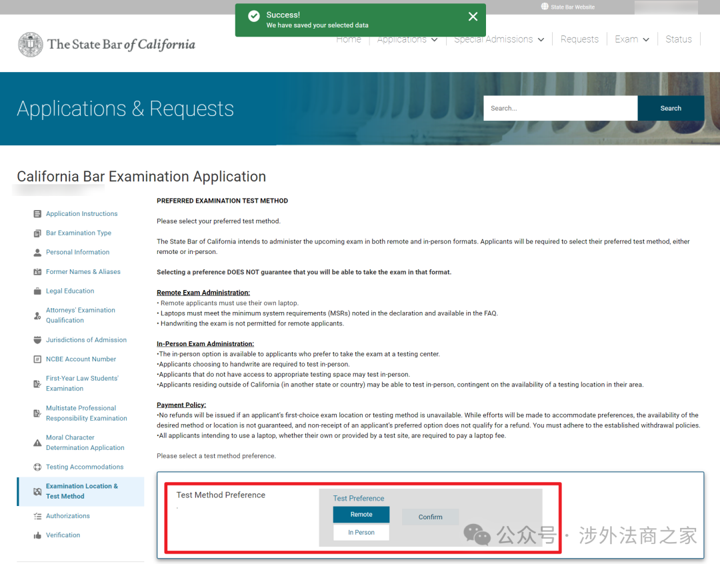Viewport: 720px width, 564px height.
Task: Click the Testing Accommodations lifebuoy icon
Action: pyautogui.click(x=37, y=467)
